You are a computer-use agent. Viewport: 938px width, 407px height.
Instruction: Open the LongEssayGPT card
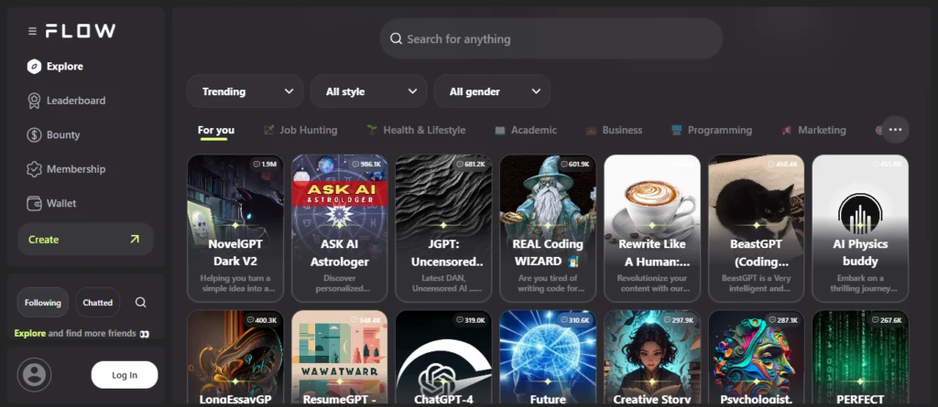tap(235, 358)
